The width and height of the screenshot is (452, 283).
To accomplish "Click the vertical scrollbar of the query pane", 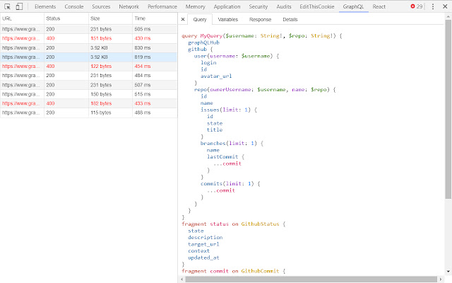I will click(448, 106).
